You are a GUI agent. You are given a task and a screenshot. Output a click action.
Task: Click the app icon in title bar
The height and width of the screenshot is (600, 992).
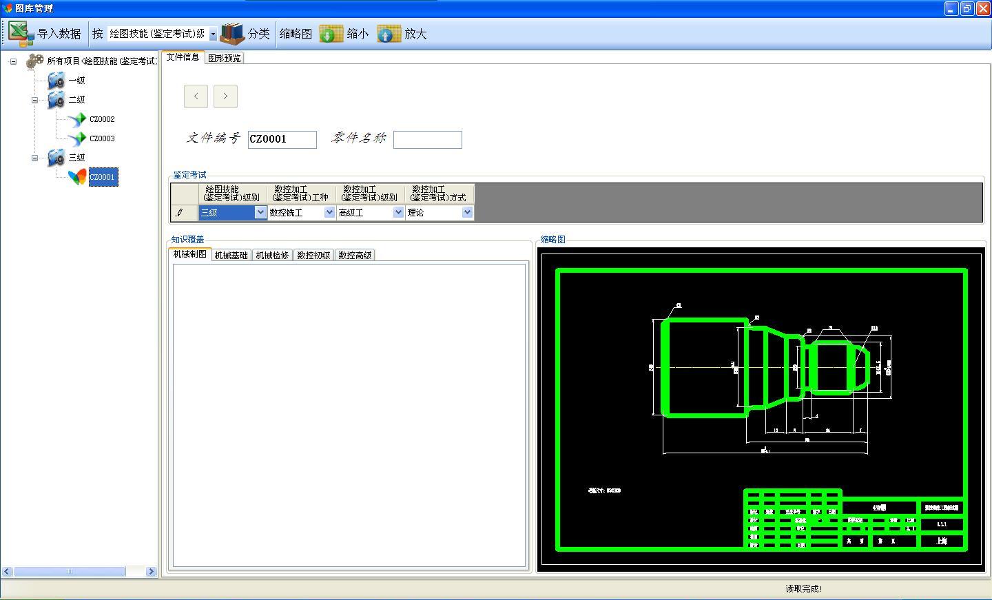point(8,8)
